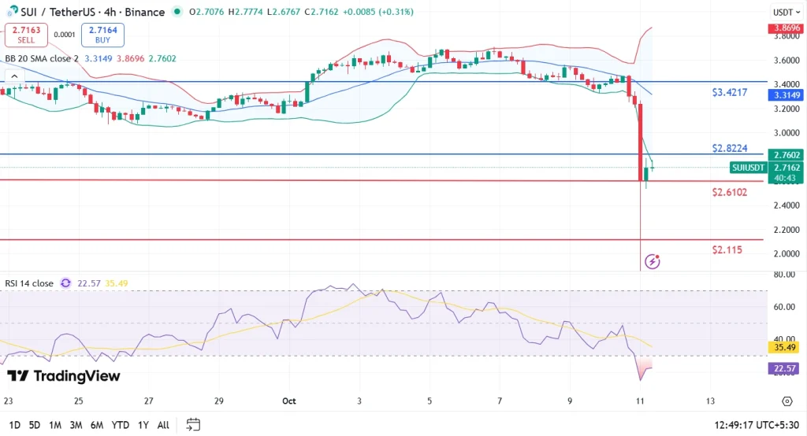Show the All time range
This screenshot has height=436, width=807.
[x=163, y=425]
